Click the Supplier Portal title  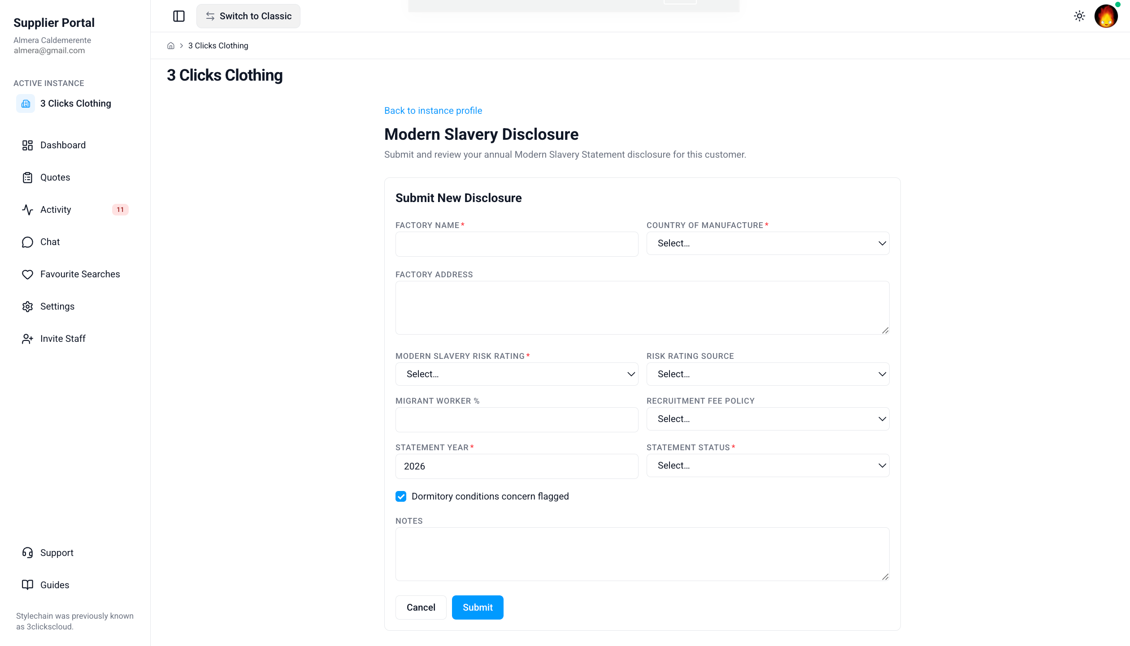(54, 23)
